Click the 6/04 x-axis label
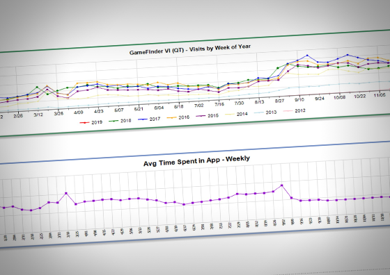 159,108
